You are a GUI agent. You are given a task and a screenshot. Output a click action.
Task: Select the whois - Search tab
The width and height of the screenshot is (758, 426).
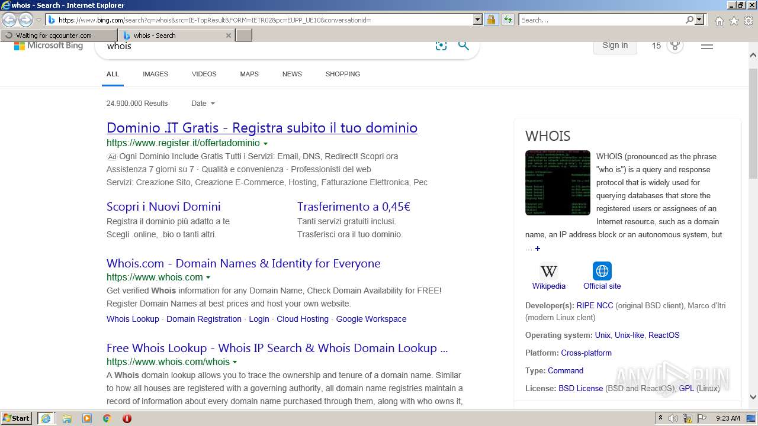coord(177,35)
